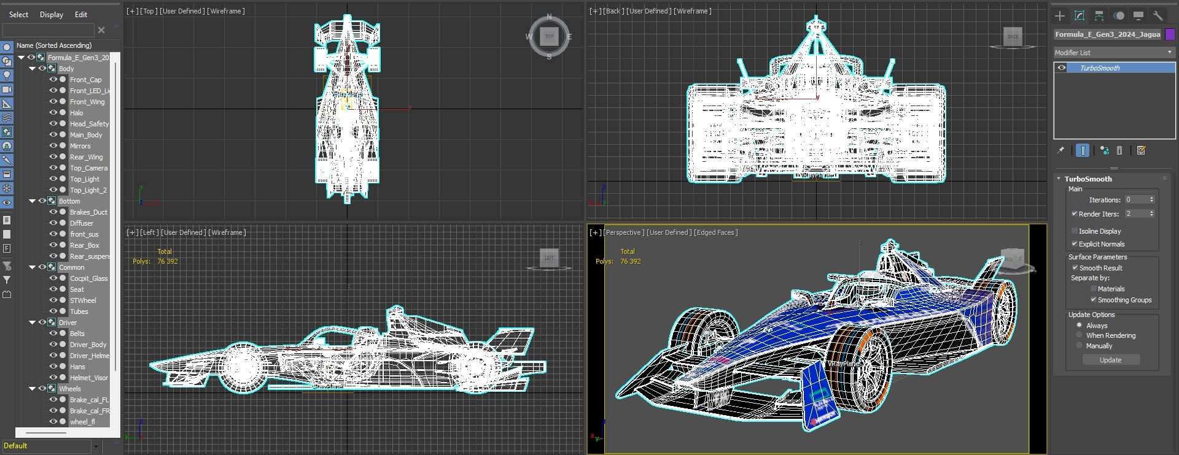Viewport: 1179px width, 455px height.
Task: Toggle TurboSmooth modifier visibility eye
Action: 1062,68
